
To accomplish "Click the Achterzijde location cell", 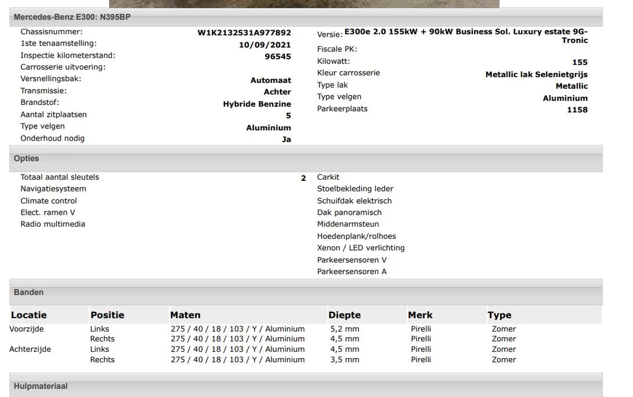I will (30, 349).
